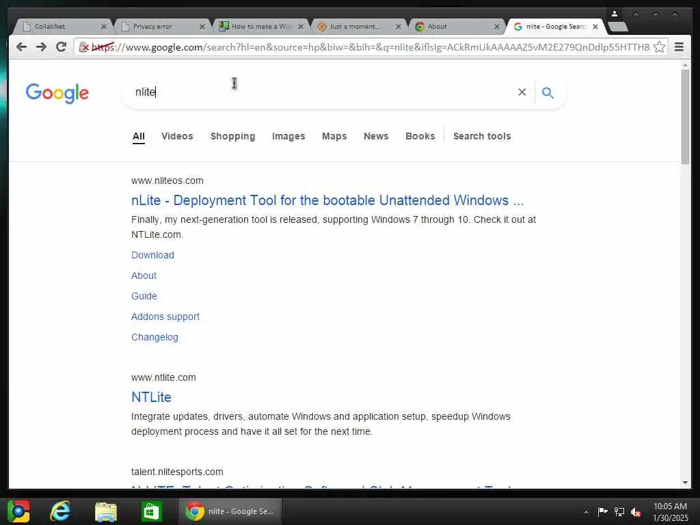
Task: Select the Maps search filter
Action: 334,136
